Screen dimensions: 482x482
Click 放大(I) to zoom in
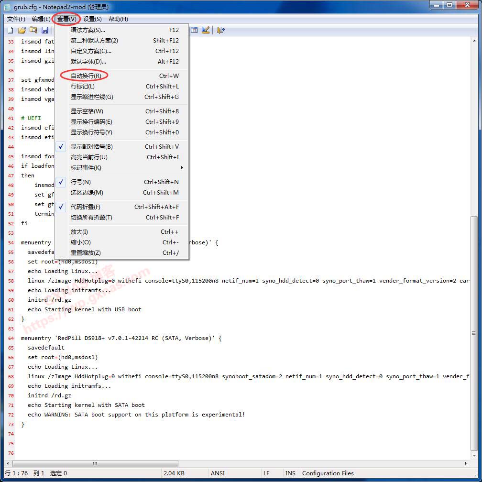click(79, 232)
